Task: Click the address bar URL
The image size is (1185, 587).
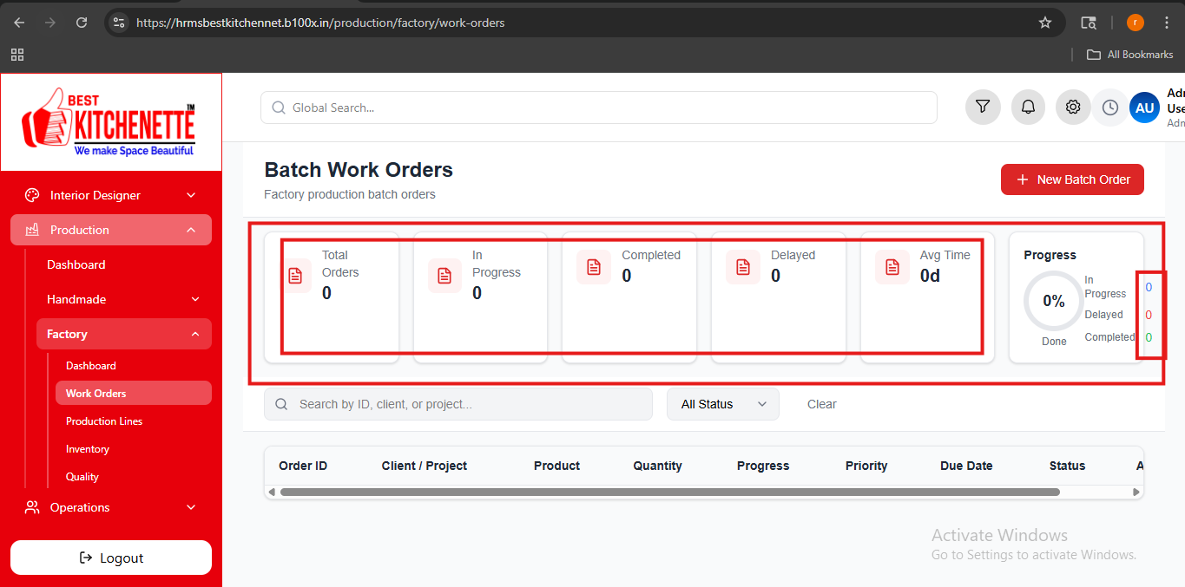Action: [320, 23]
